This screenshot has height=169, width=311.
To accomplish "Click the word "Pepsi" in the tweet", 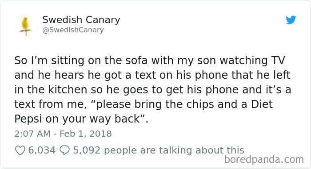I will click(28, 119).
